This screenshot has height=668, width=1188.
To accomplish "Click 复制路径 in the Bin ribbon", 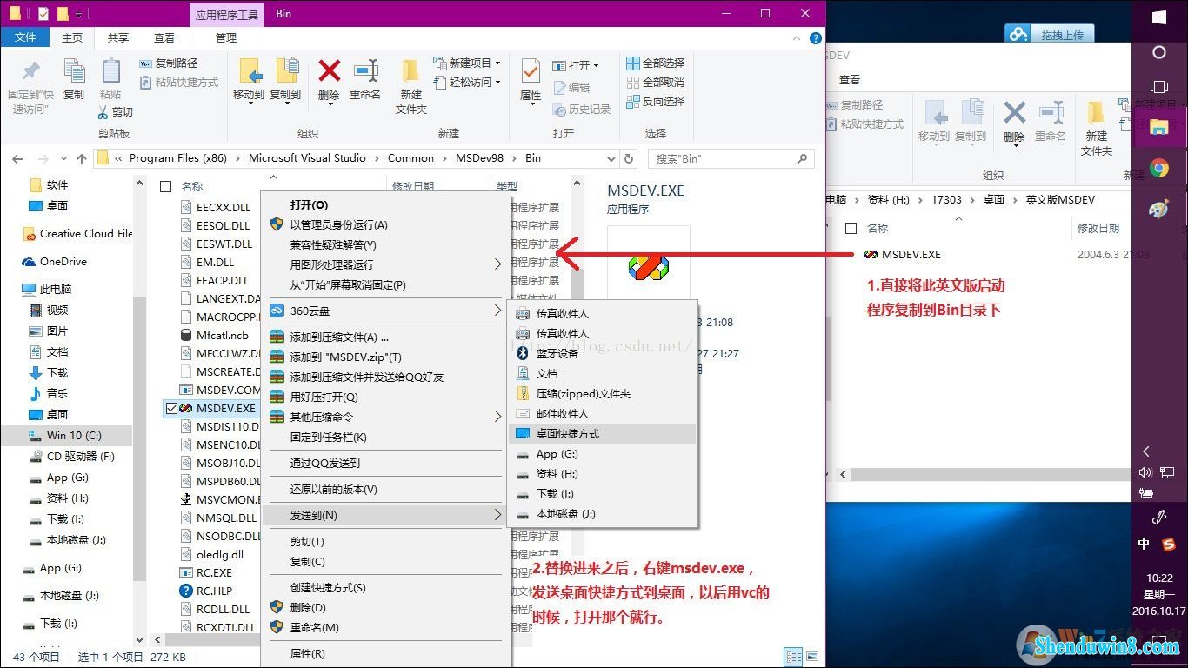I will click(x=169, y=63).
